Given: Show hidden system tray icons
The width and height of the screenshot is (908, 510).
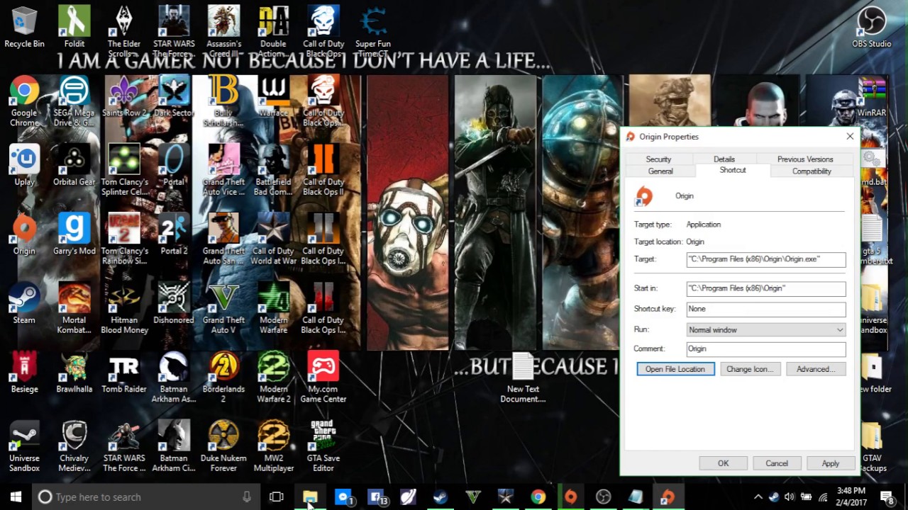Looking at the screenshot, I should (758, 497).
